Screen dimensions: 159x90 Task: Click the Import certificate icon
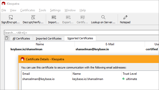(x=54, y=17)
